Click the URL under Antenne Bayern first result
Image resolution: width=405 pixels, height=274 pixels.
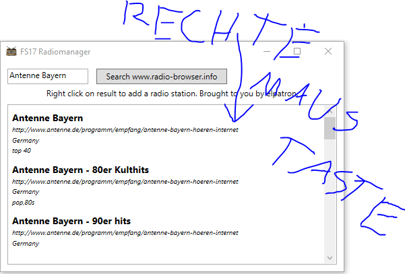tap(125, 130)
